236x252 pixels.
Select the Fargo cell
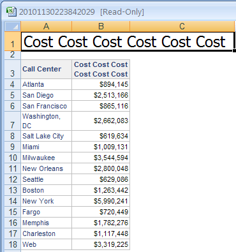click(47, 212)
